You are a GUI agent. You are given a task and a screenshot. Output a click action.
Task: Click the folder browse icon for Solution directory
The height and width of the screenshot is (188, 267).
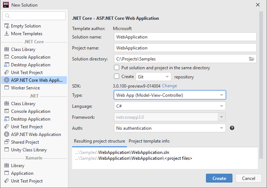[x=252, y=59]
